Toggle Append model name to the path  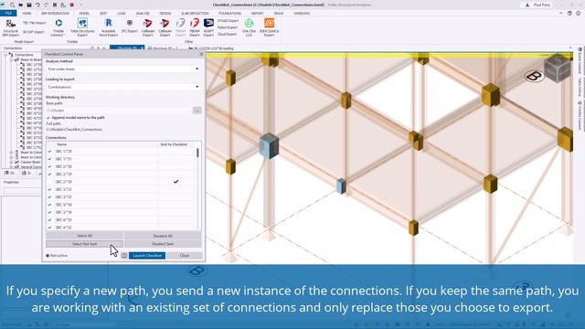tap(48, 118)
